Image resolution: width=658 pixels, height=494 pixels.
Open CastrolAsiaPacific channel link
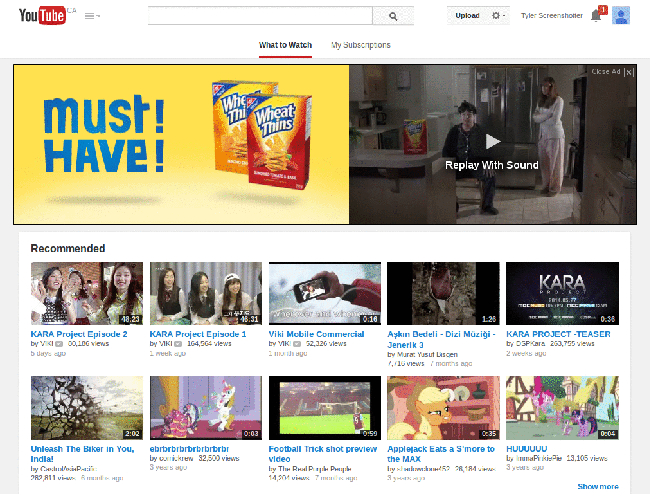tap(68, 469)
